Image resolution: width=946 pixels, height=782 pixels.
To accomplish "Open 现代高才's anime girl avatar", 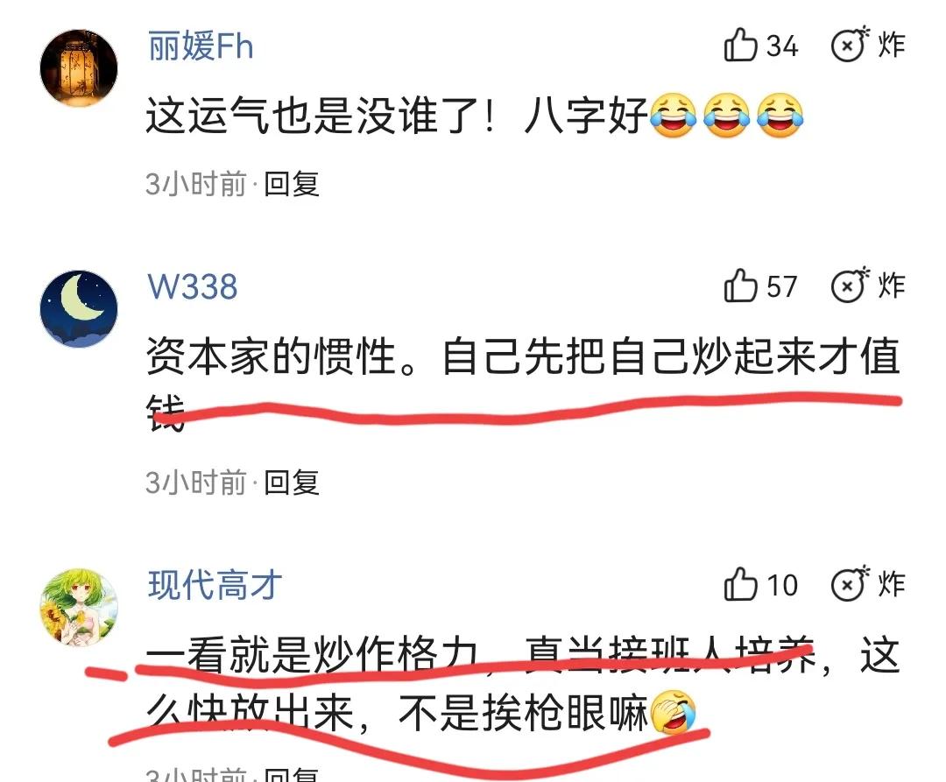I will tap(79, 607).
